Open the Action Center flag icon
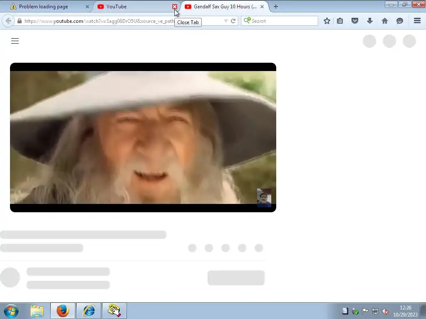The height and width of the screenshot is (319, 426). pyautogui.click(x=365, y=311)
